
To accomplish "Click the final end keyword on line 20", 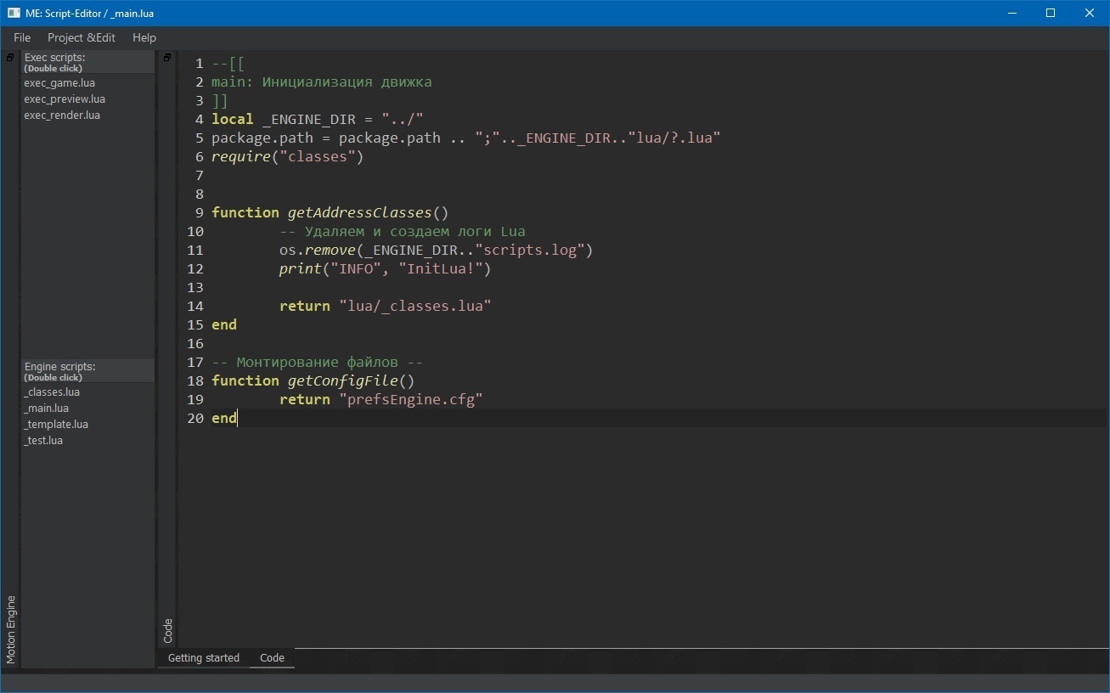I will pos(224,419).
